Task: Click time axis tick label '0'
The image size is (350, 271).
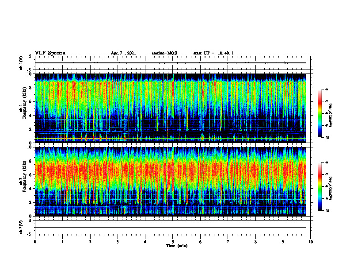Action: 35,242
